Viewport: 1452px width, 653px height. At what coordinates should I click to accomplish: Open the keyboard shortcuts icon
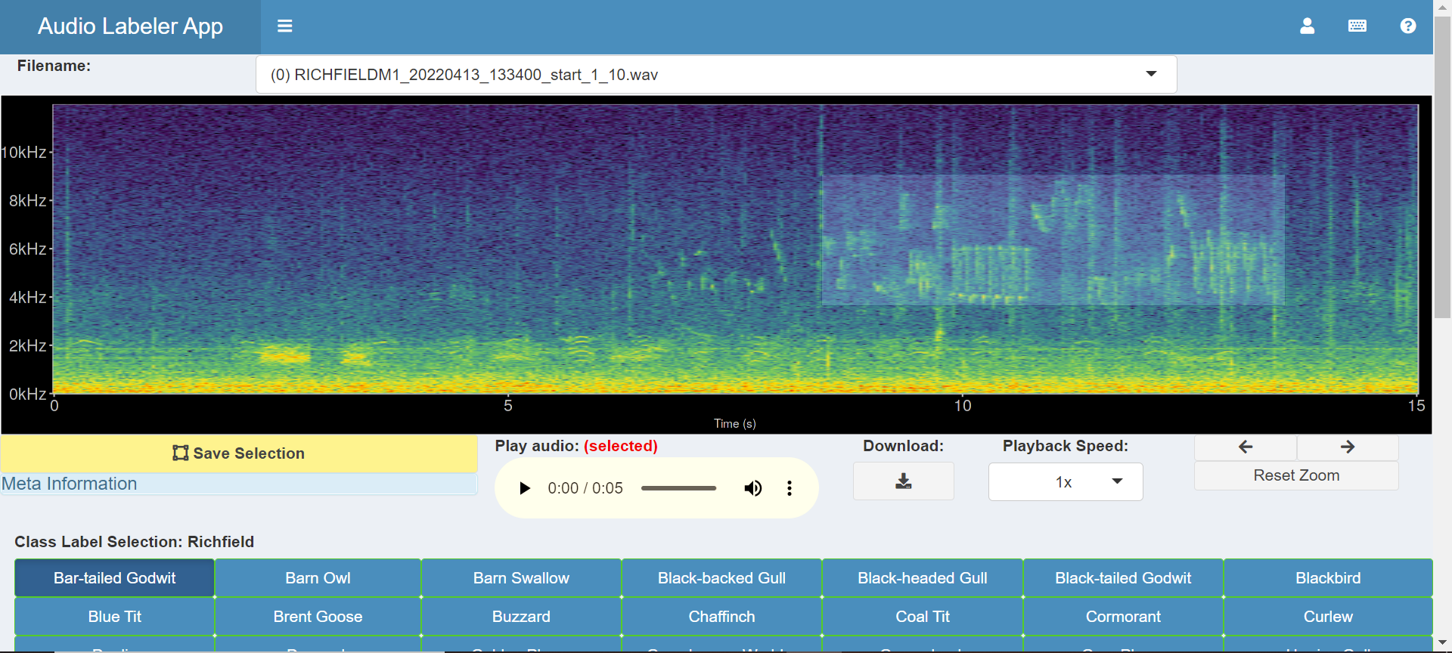1357,26
